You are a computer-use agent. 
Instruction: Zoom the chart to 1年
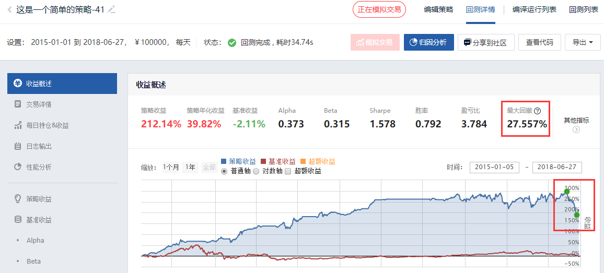click(190, 167)
